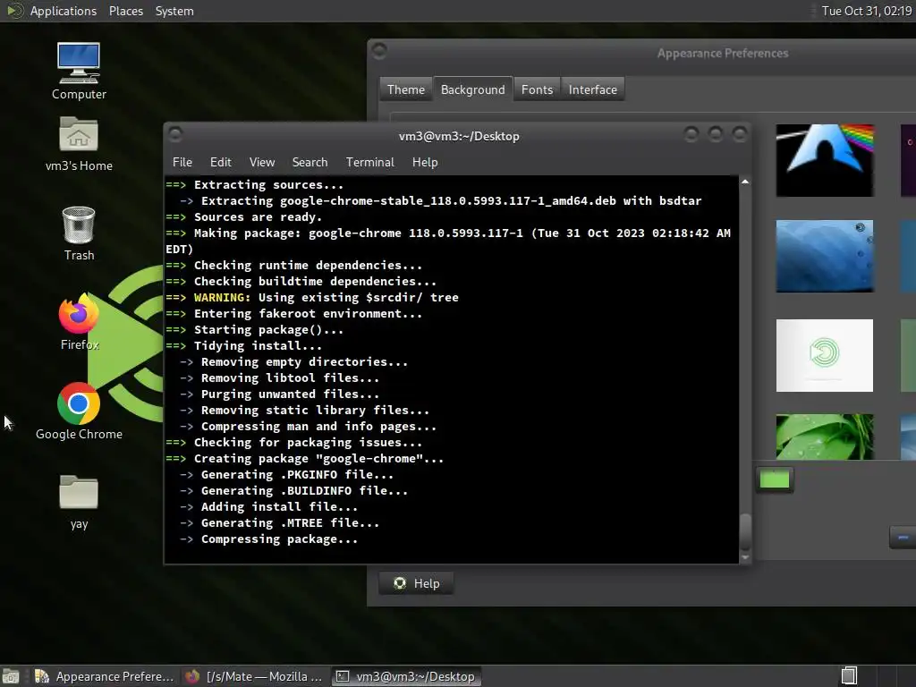Image resolution: width=916 pixels, height=687 pixels.
Task: Open the terminal File menu
Action: coord(182,163)
